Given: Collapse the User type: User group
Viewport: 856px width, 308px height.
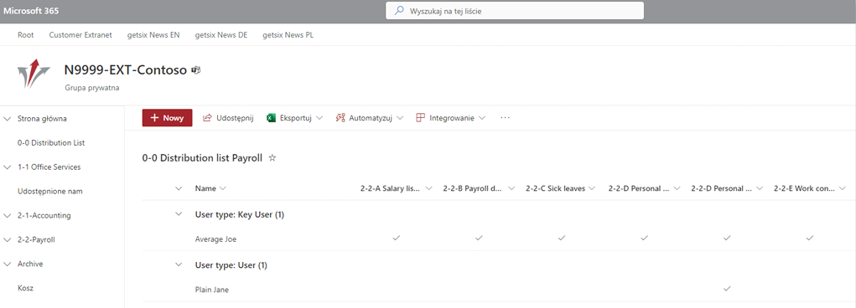Looking at the screenshot, I should coord(179,264).
